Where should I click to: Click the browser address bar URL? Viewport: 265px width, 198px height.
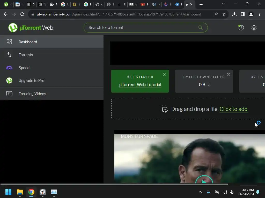pos(119,14)
